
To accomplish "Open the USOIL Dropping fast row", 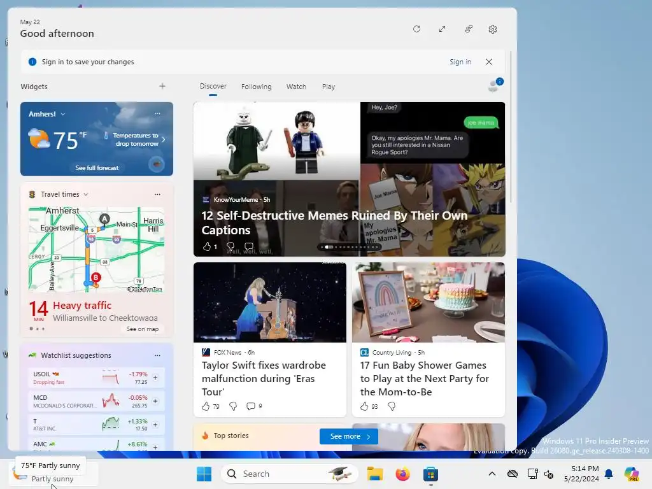I will pyautogui.click(x=97, y=378).
